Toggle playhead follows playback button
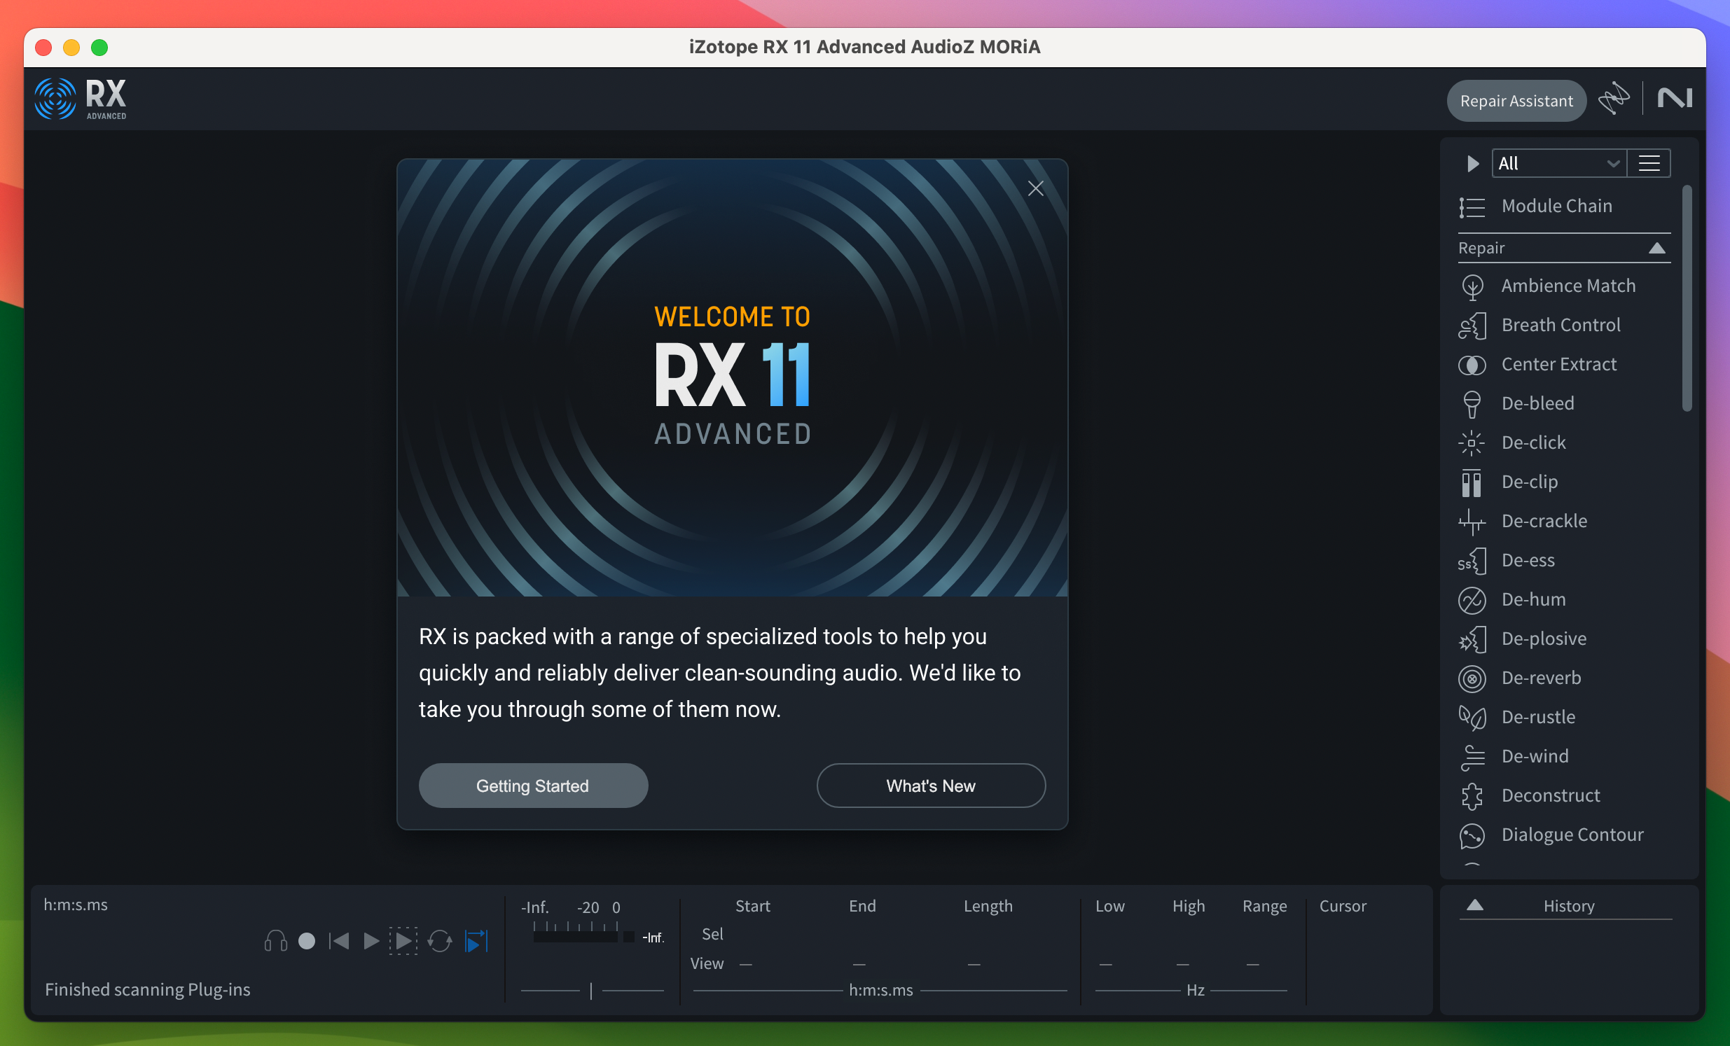This screenshot has width=1730, height=1046. pyautogui.click(x=476, y=941)
